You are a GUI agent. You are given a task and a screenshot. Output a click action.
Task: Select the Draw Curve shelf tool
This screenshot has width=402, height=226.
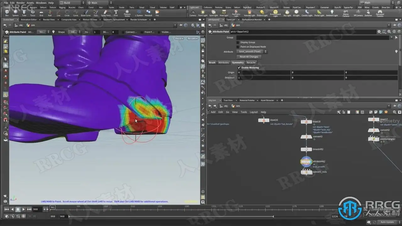[86, 13]
